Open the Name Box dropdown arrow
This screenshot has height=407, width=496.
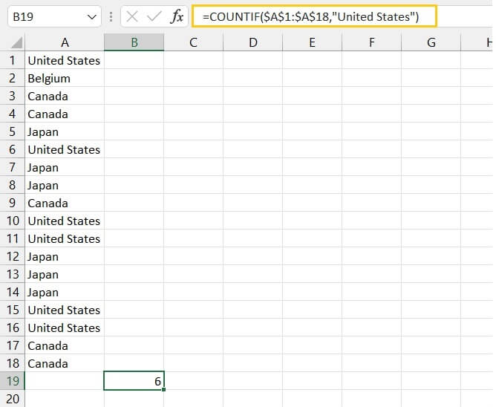91,16
